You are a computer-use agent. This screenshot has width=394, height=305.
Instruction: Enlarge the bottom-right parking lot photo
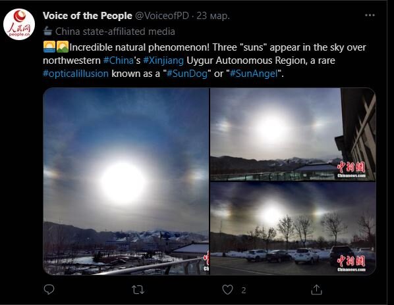tap(293, 229)
